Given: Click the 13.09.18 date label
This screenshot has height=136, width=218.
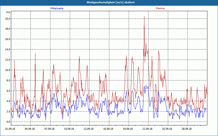Looking at the screenshot, I should (88, 129).
